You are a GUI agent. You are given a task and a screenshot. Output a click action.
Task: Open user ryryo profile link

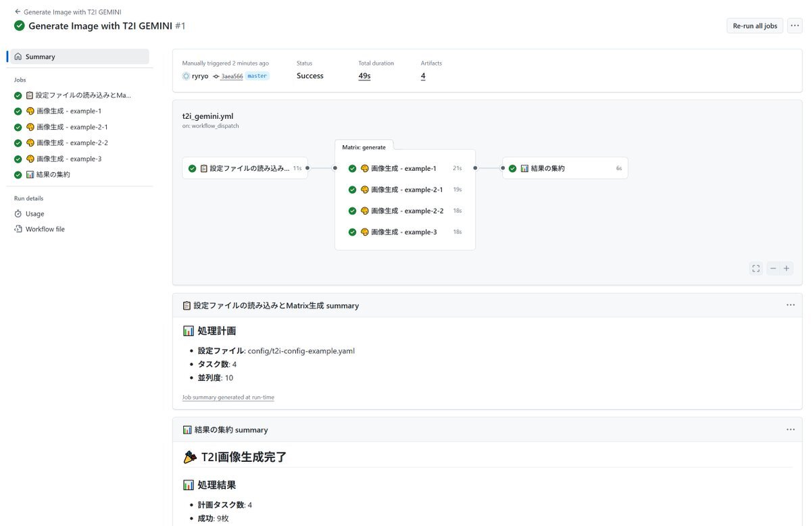pyautogui.click(x=200, y=76)
